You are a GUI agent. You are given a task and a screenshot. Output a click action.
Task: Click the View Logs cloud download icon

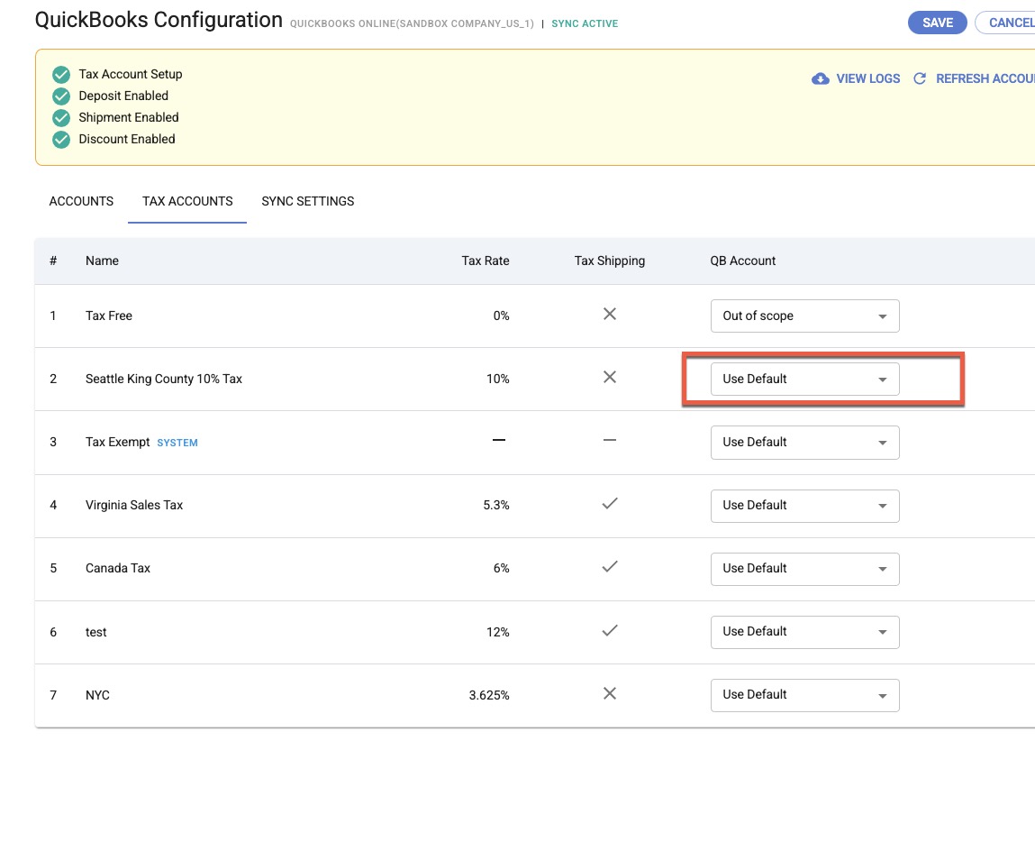820,78
